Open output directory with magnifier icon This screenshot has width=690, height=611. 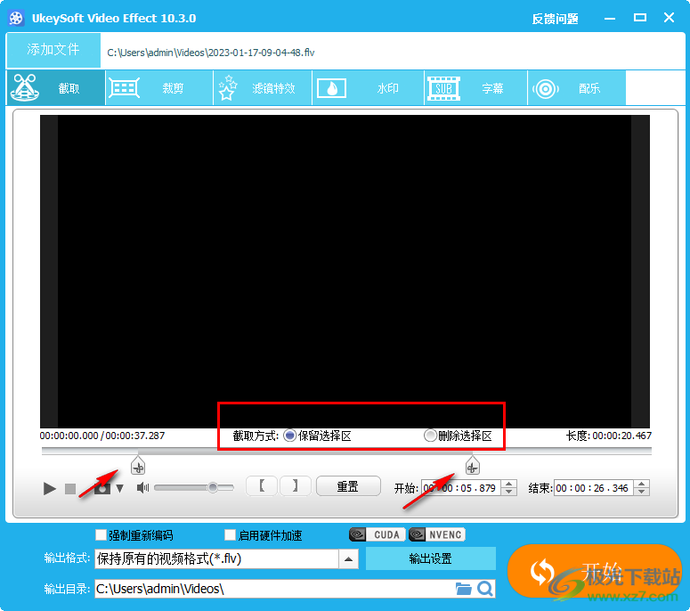485,589
